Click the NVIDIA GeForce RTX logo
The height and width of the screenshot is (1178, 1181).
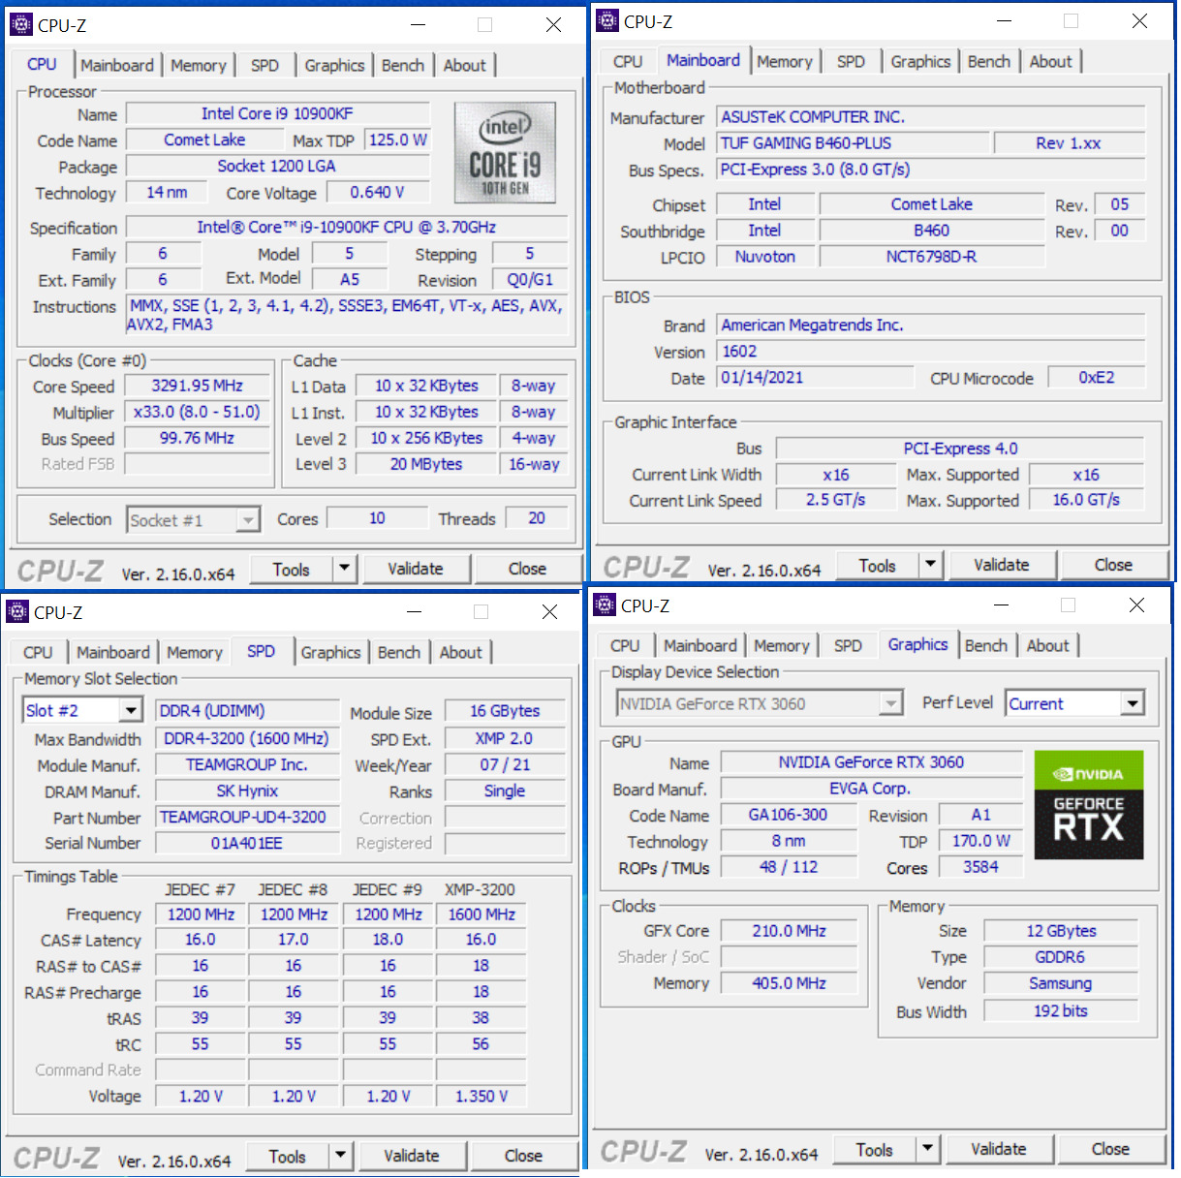tap(1089, 805)
